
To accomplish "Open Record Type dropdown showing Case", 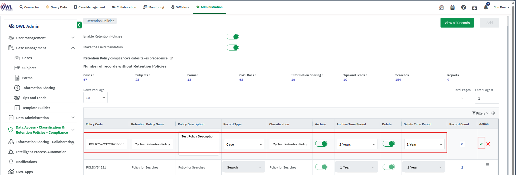I will pyautogui.click(x=244, y=144).
